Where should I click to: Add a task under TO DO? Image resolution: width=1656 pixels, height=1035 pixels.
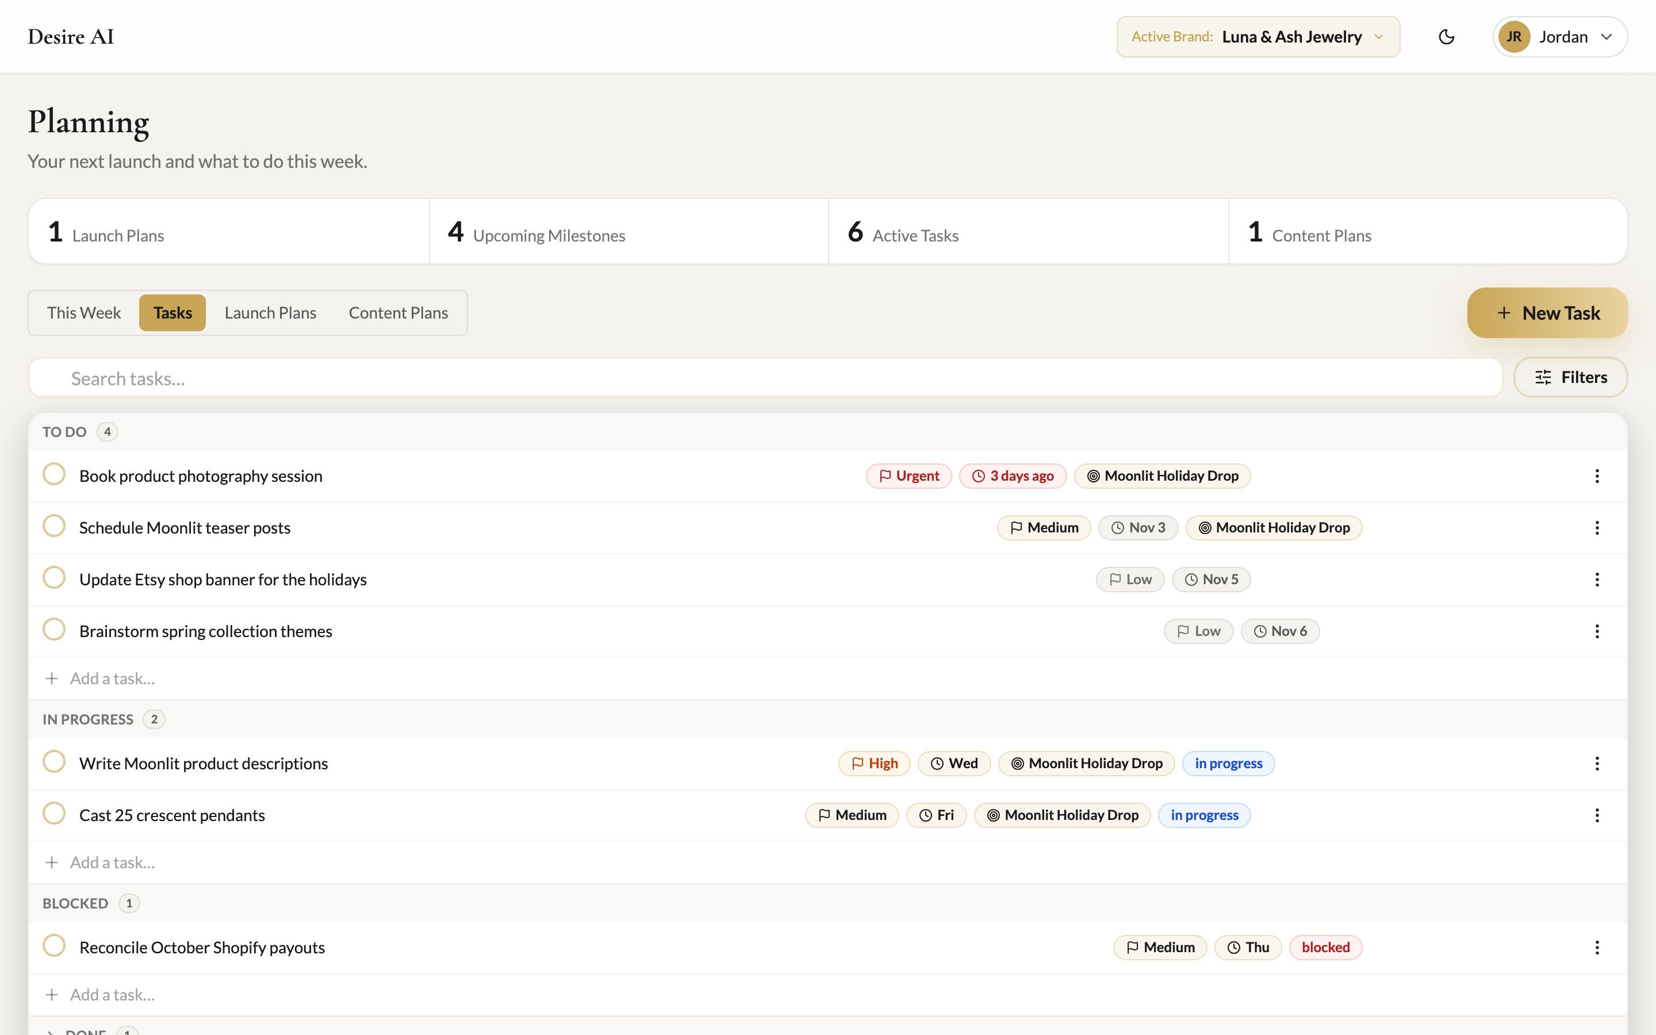(x=827, y=678)
